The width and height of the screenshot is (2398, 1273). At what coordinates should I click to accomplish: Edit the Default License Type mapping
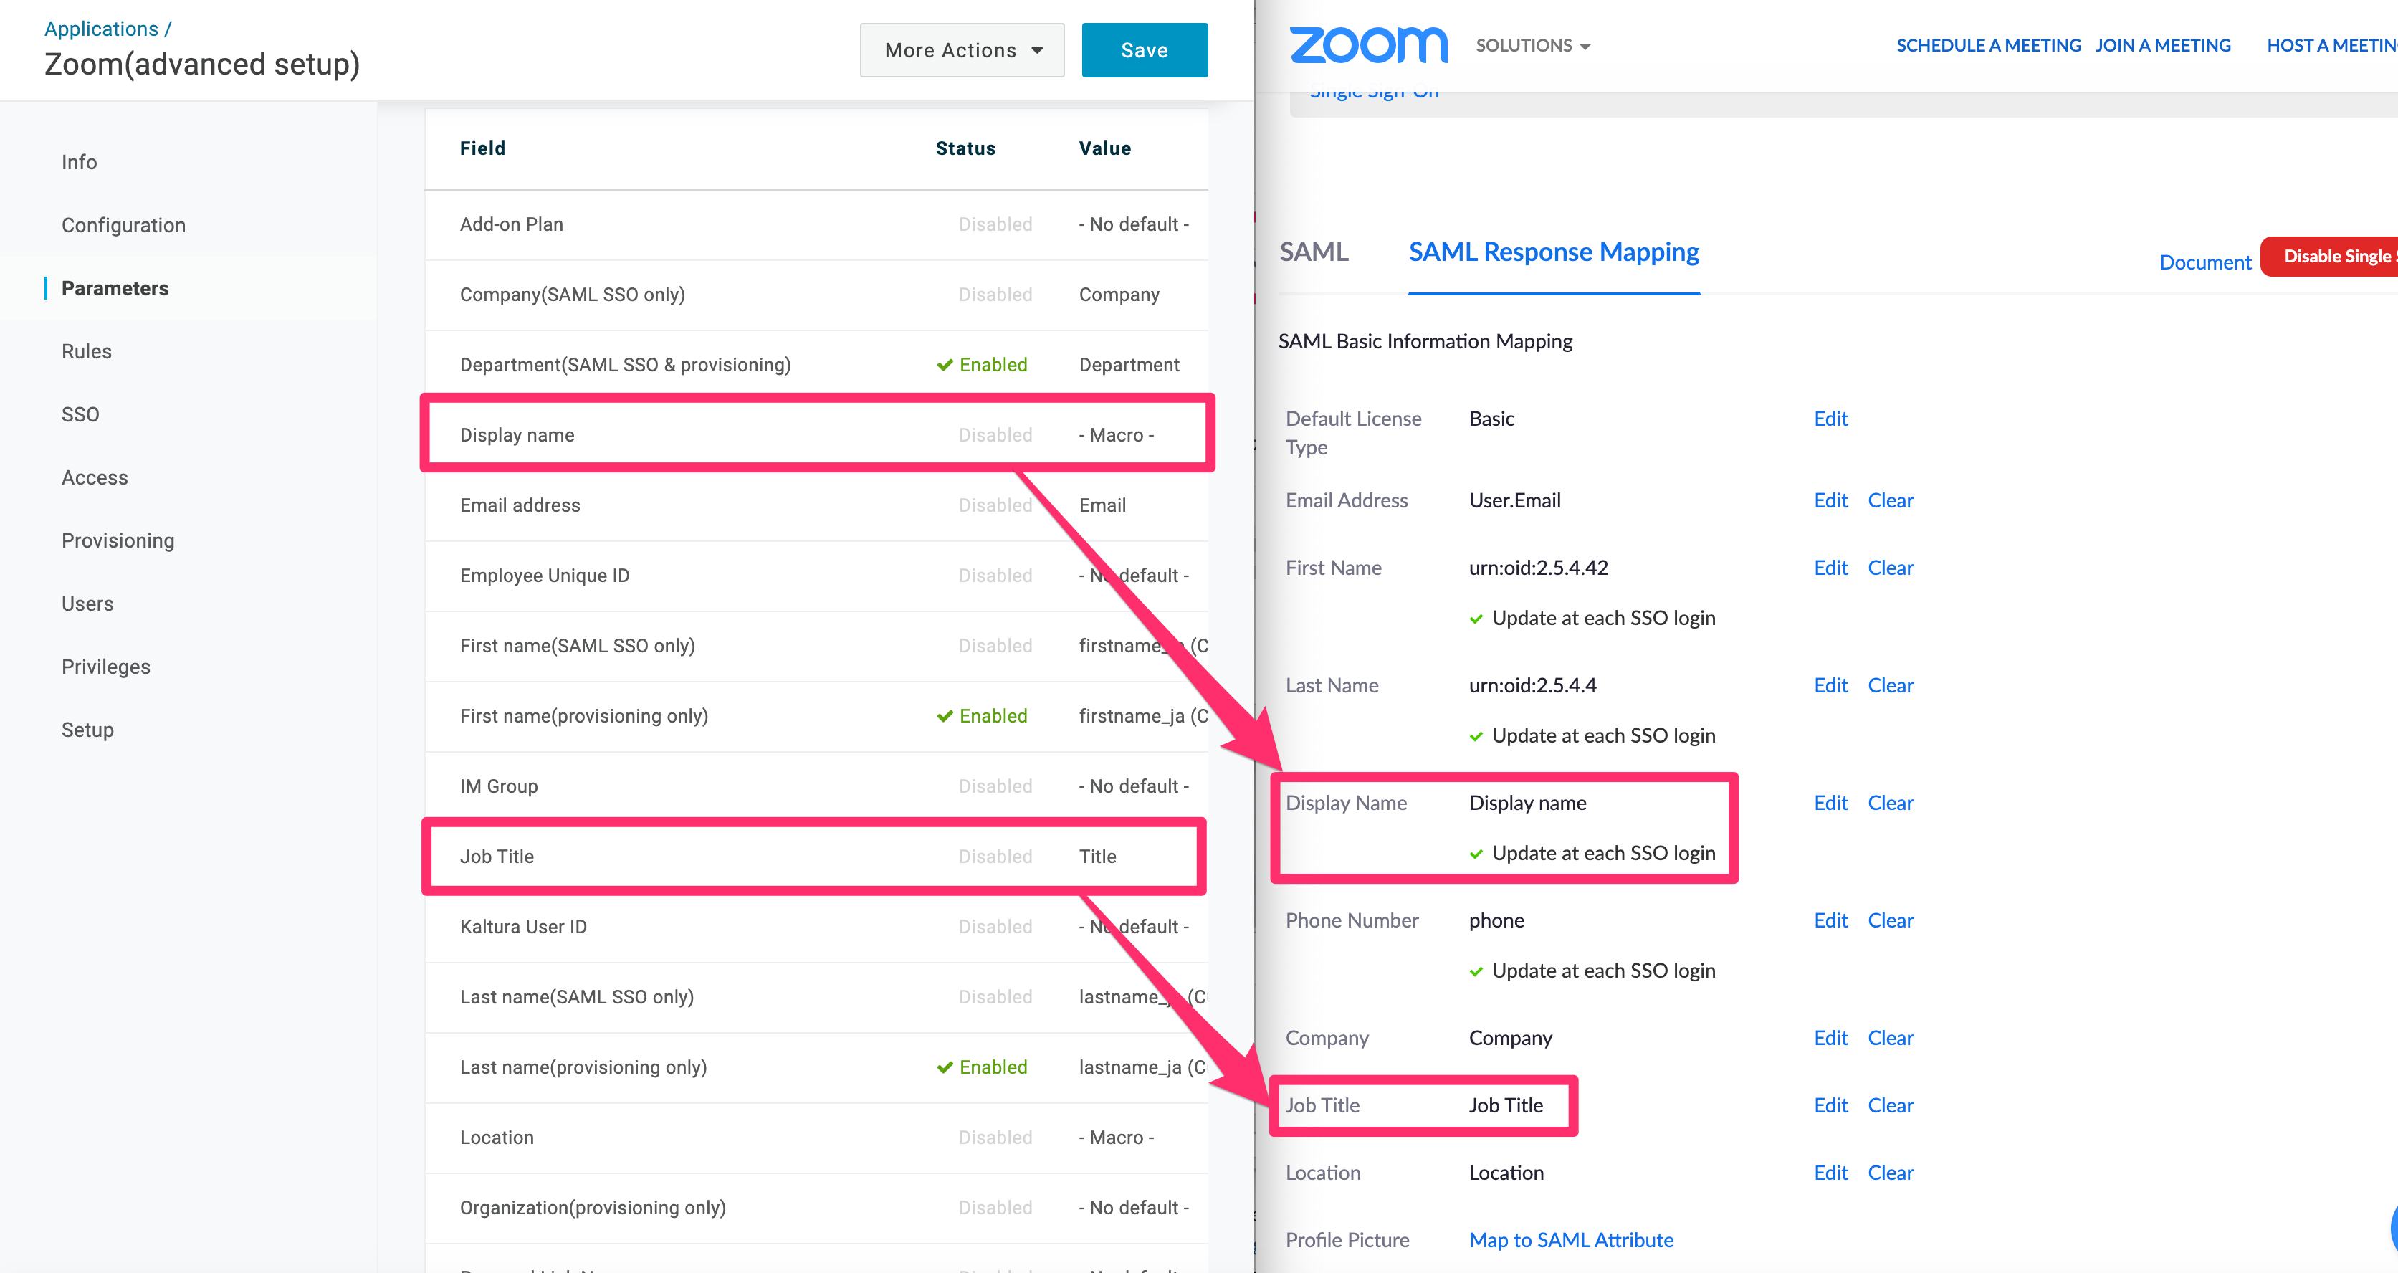tap(1830, 419)
